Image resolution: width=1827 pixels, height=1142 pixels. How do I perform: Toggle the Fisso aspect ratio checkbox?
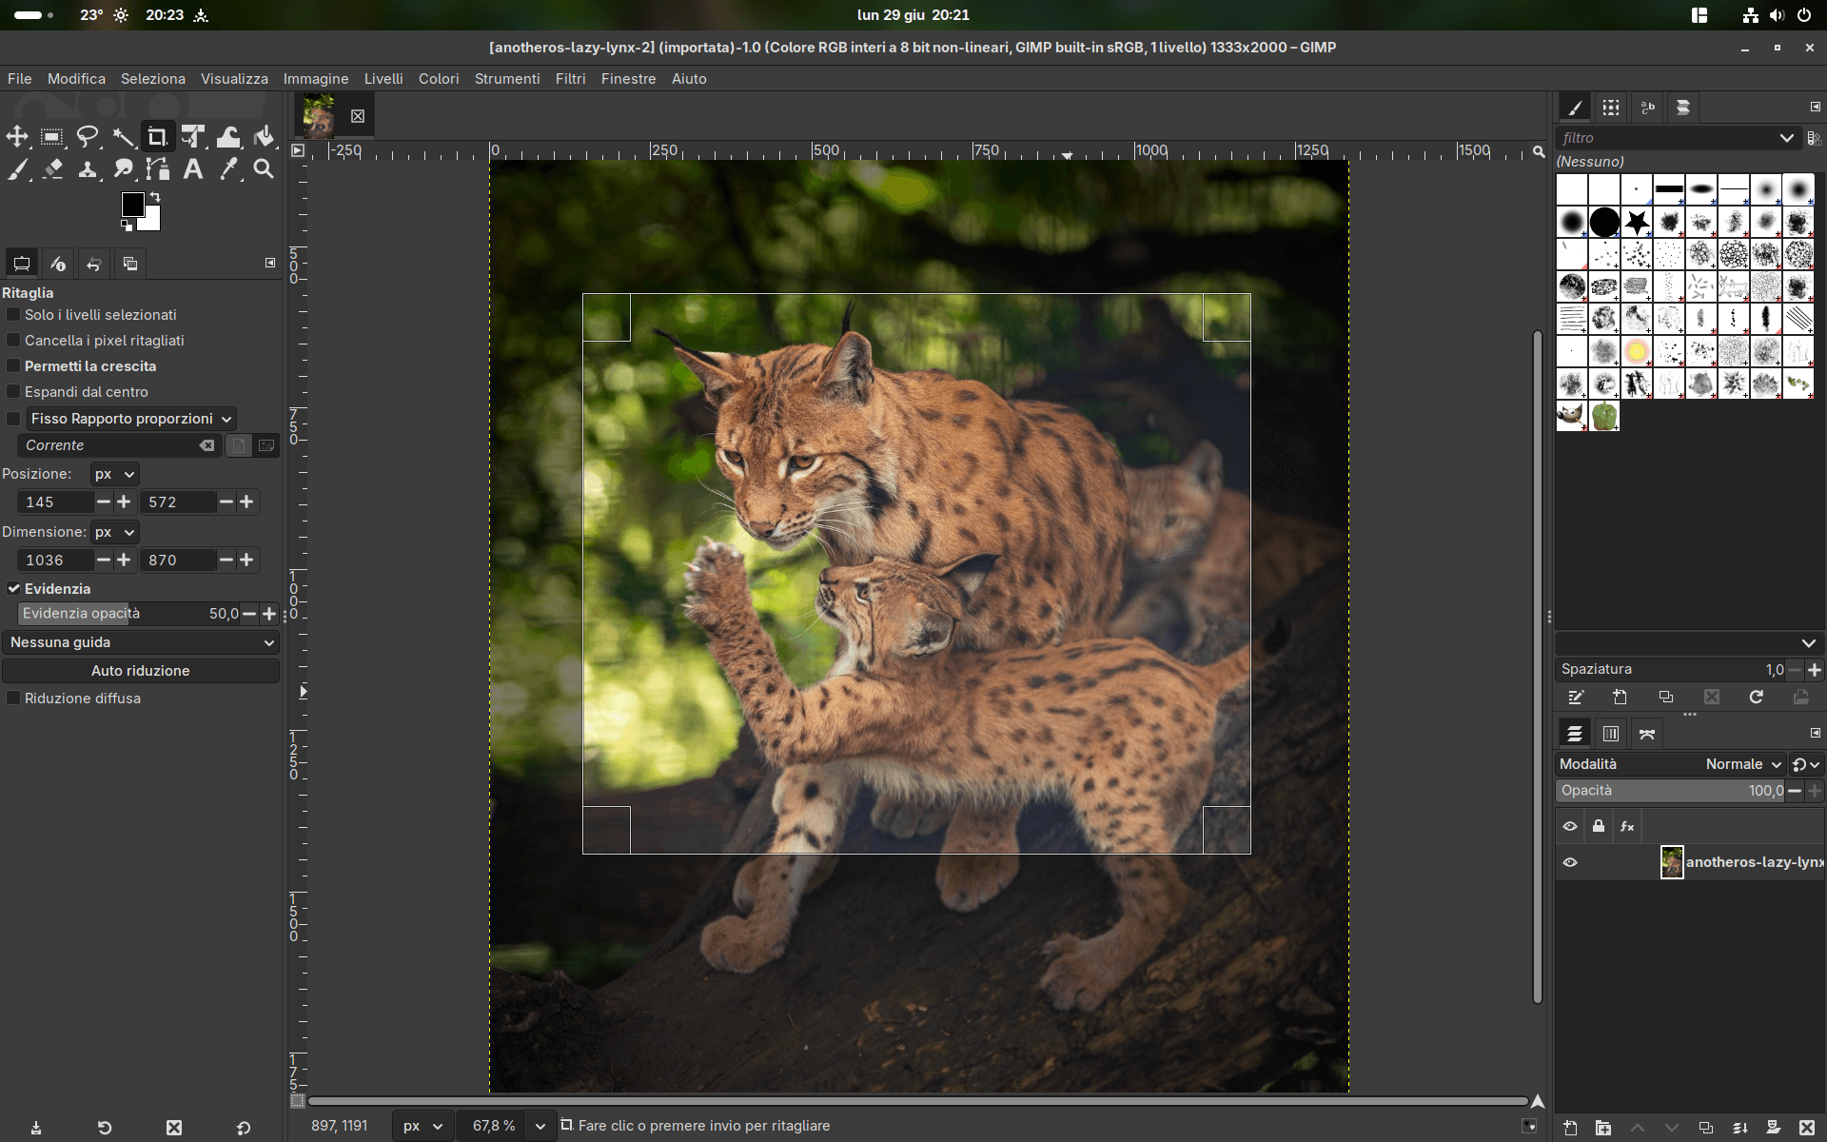pos(13,419)
